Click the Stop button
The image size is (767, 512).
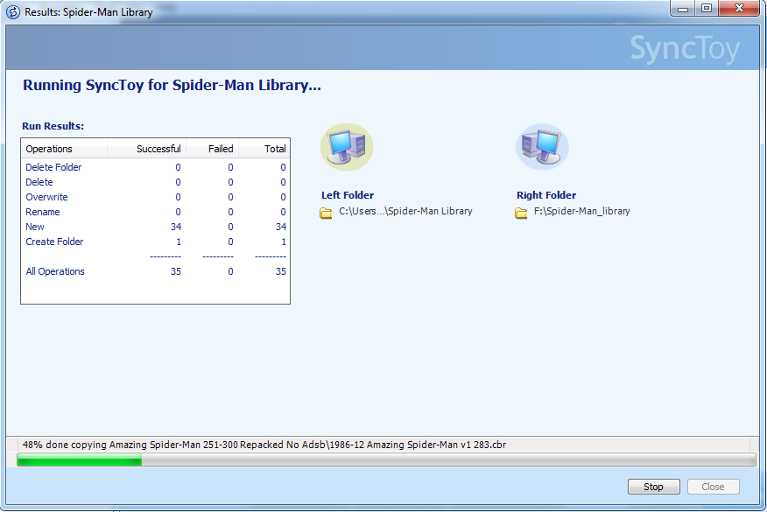tap(653, 487)
